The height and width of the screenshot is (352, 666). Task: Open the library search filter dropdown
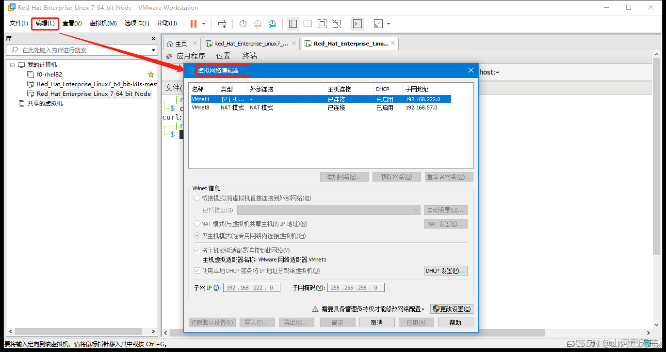pos(153,50)
